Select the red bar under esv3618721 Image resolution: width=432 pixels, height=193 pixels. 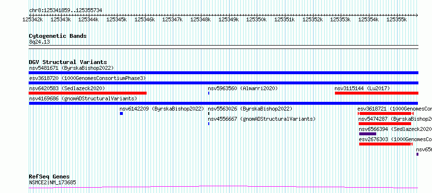click(385, 113)
